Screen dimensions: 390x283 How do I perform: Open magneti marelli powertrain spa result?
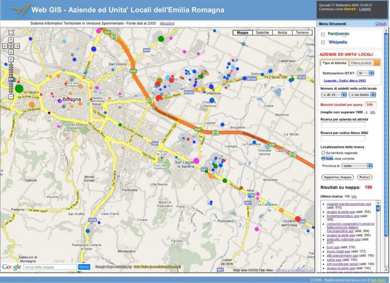(x=349, y=204)
